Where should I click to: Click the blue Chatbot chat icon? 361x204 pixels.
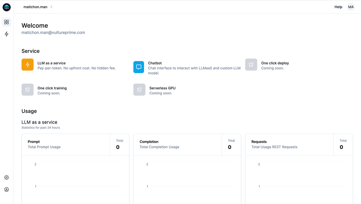coord(139,67)
